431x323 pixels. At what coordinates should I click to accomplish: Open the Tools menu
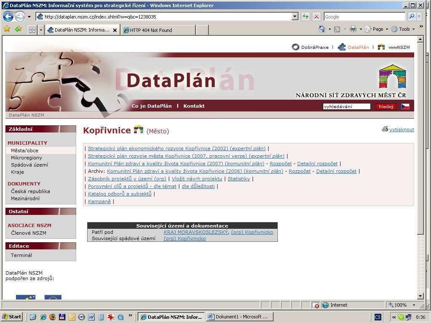pyautogui.click(x=403, y=29)
